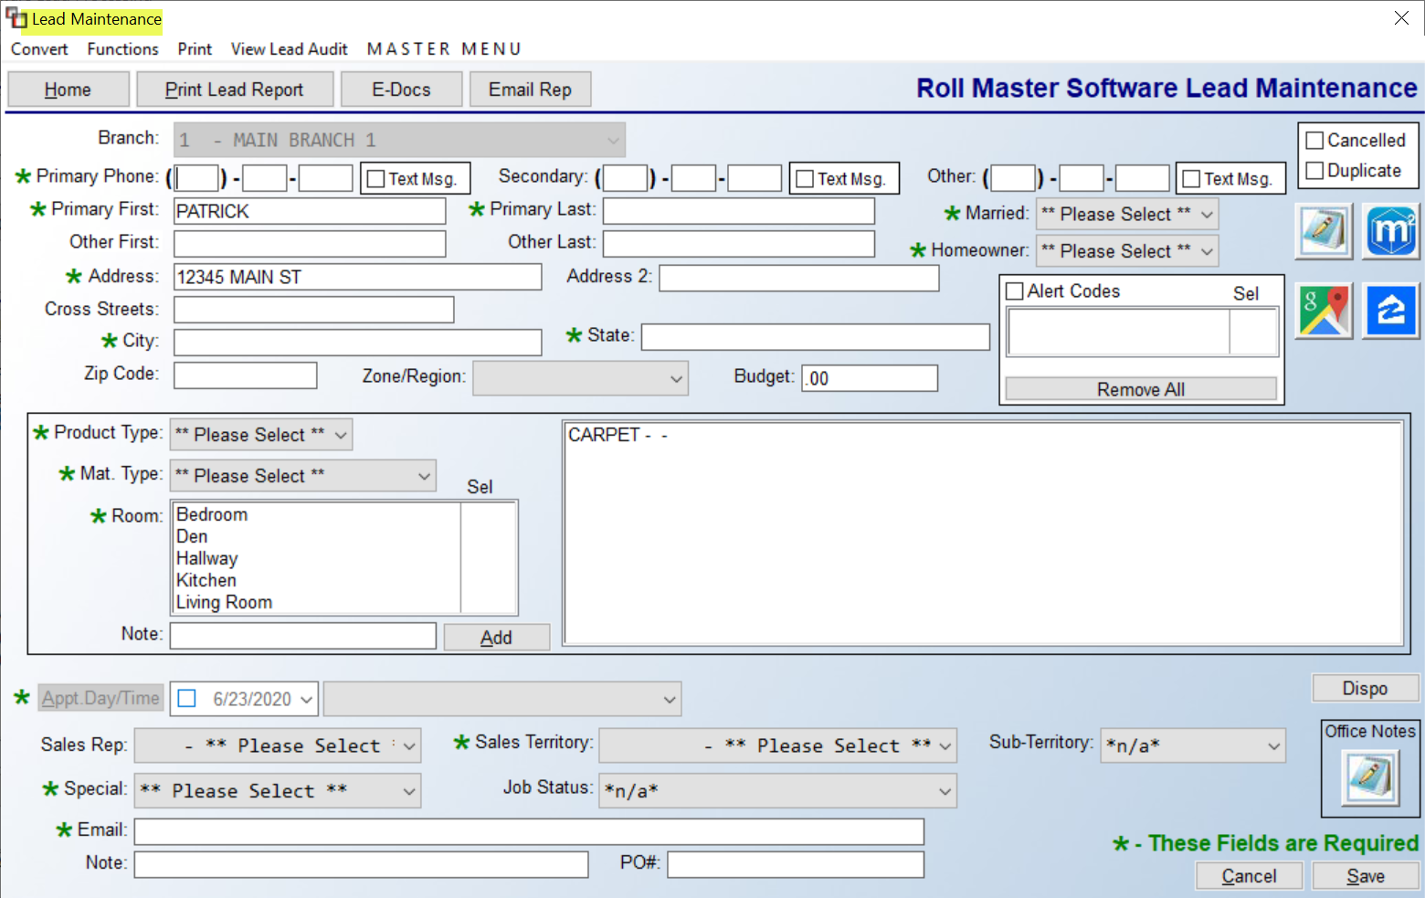Open the Print menu
This screenshot has width=1425, height=898.
(x=195, y=49)
